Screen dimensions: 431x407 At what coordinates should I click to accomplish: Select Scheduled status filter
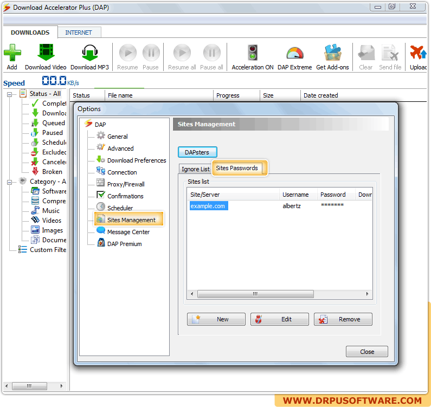point(49,143)
